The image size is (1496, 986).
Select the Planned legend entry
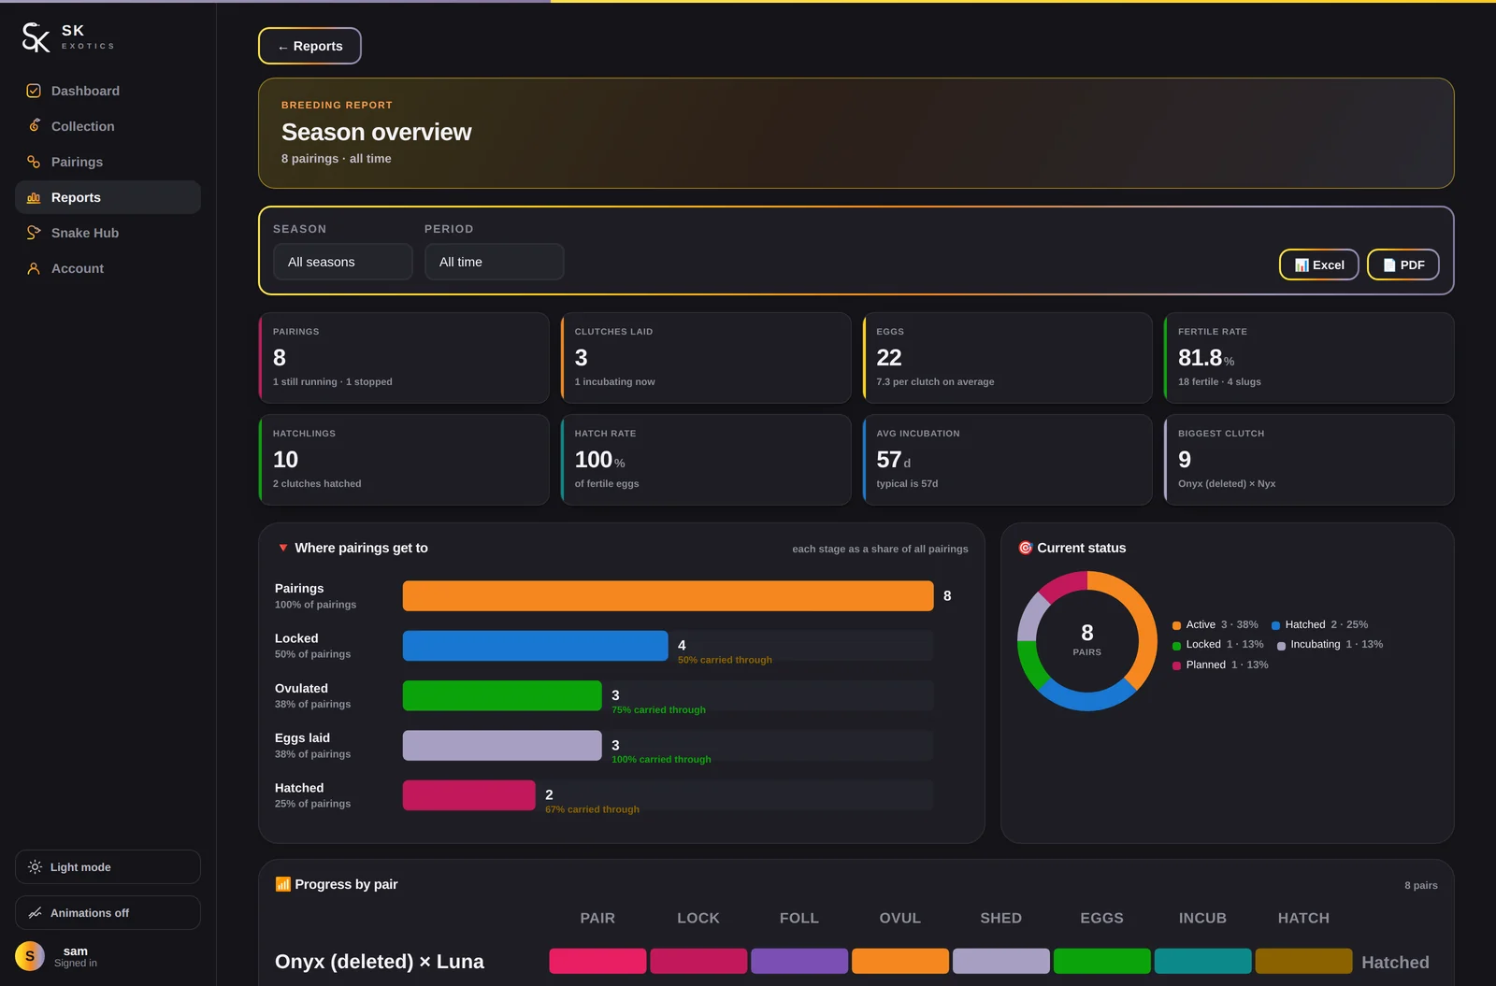1220,664
